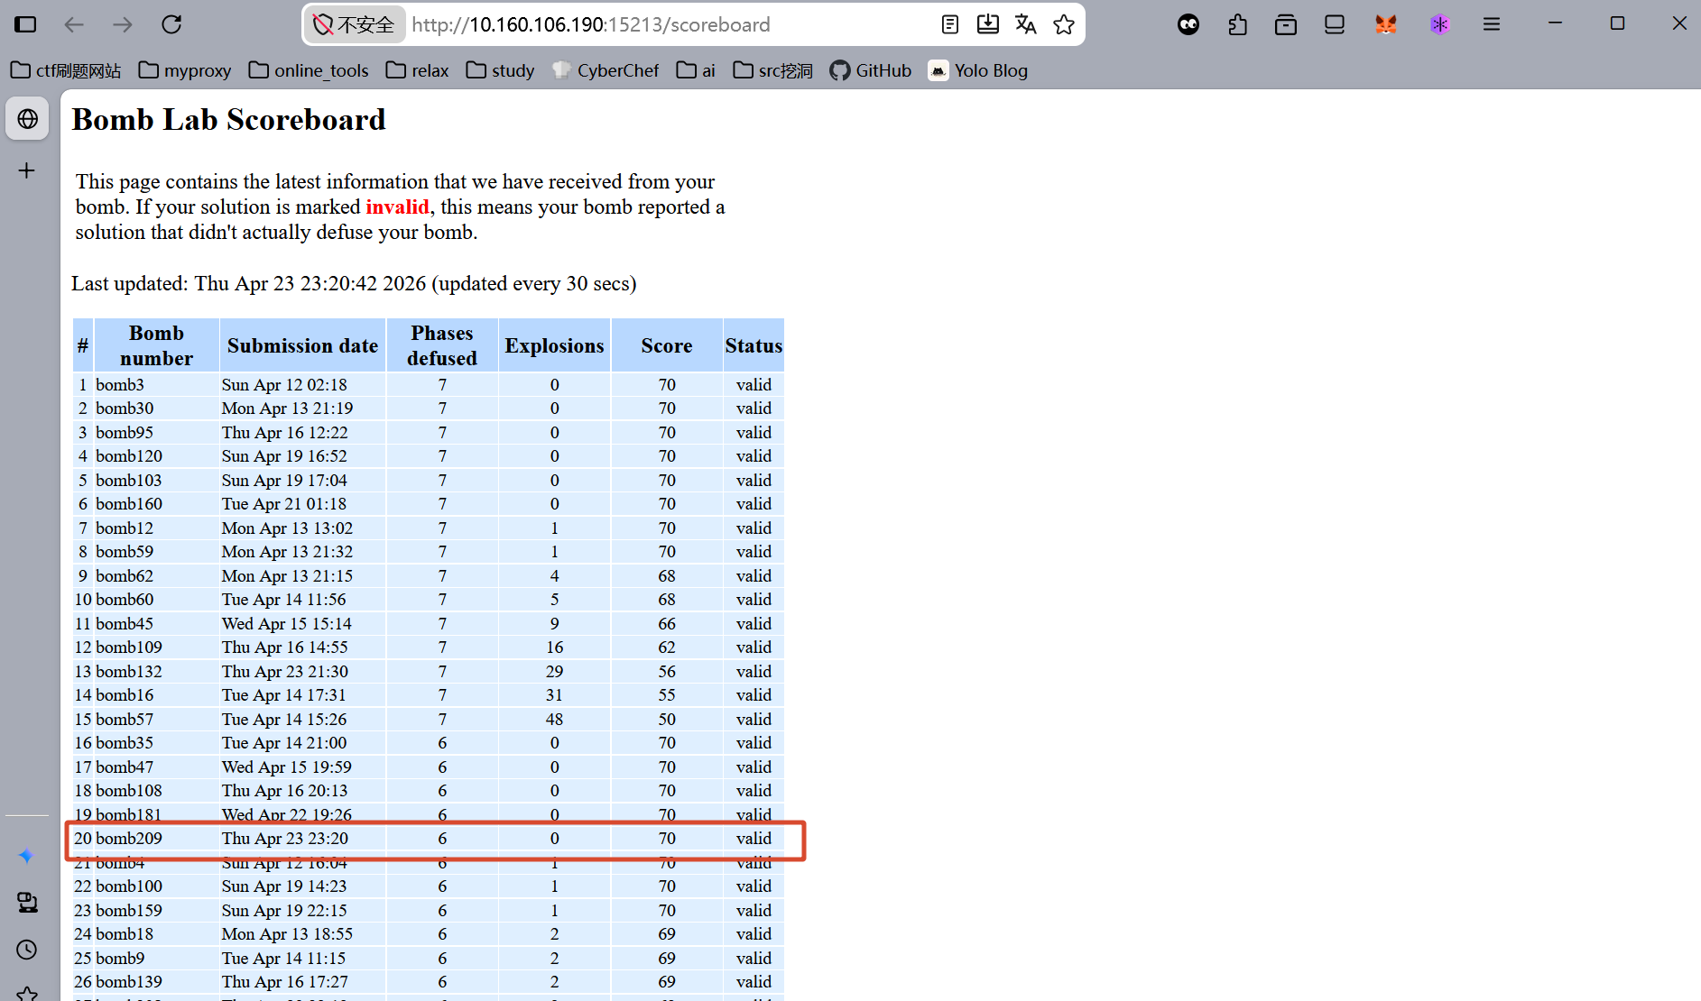
Task: Click the Bomb number column header
Action: pos(156,345)
